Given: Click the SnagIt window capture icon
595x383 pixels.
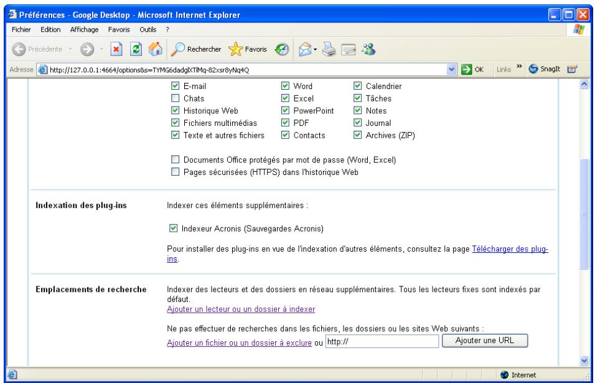Looking at the screenshot, I should coord(572,69).
